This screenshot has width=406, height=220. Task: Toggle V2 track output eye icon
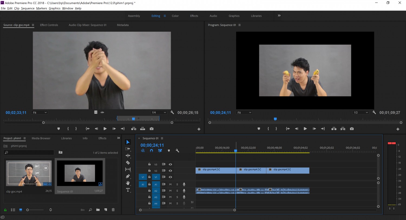pyautogui.click(x=170, y=171)
